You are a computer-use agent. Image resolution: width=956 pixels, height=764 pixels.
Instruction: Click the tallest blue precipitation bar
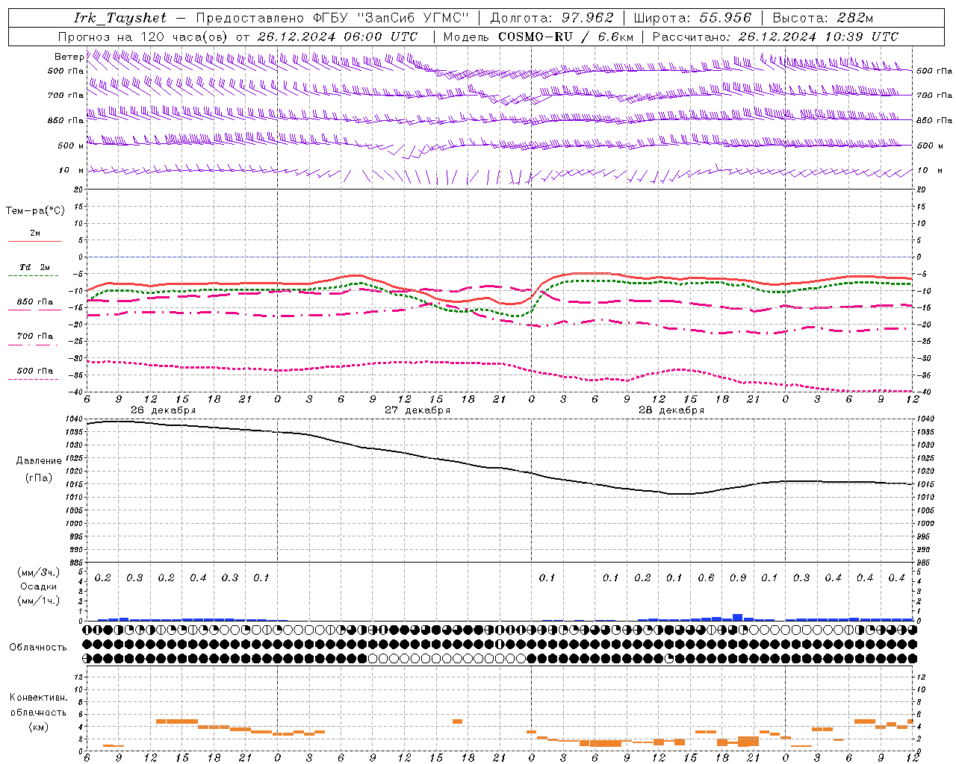pyautogui.click(x=738, y=617)
